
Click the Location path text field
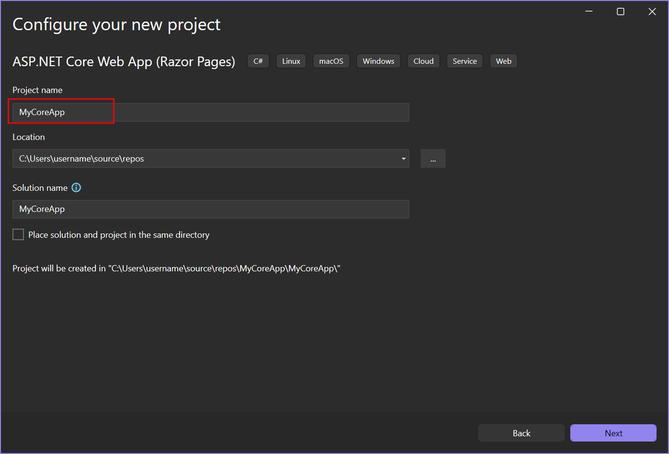tap(206, 158)
